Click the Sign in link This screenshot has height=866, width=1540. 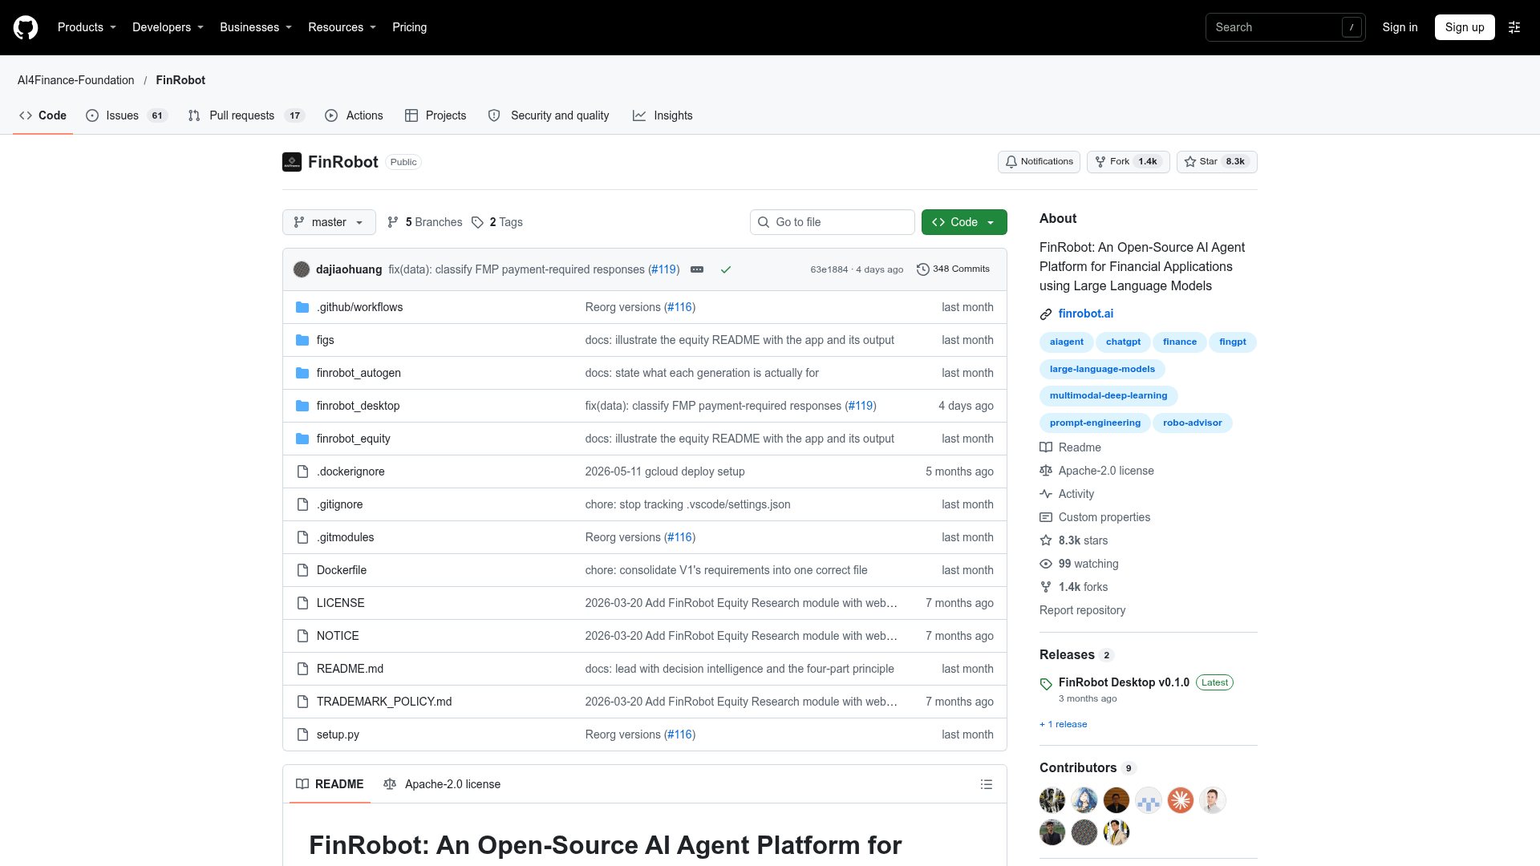[1400, 27]
